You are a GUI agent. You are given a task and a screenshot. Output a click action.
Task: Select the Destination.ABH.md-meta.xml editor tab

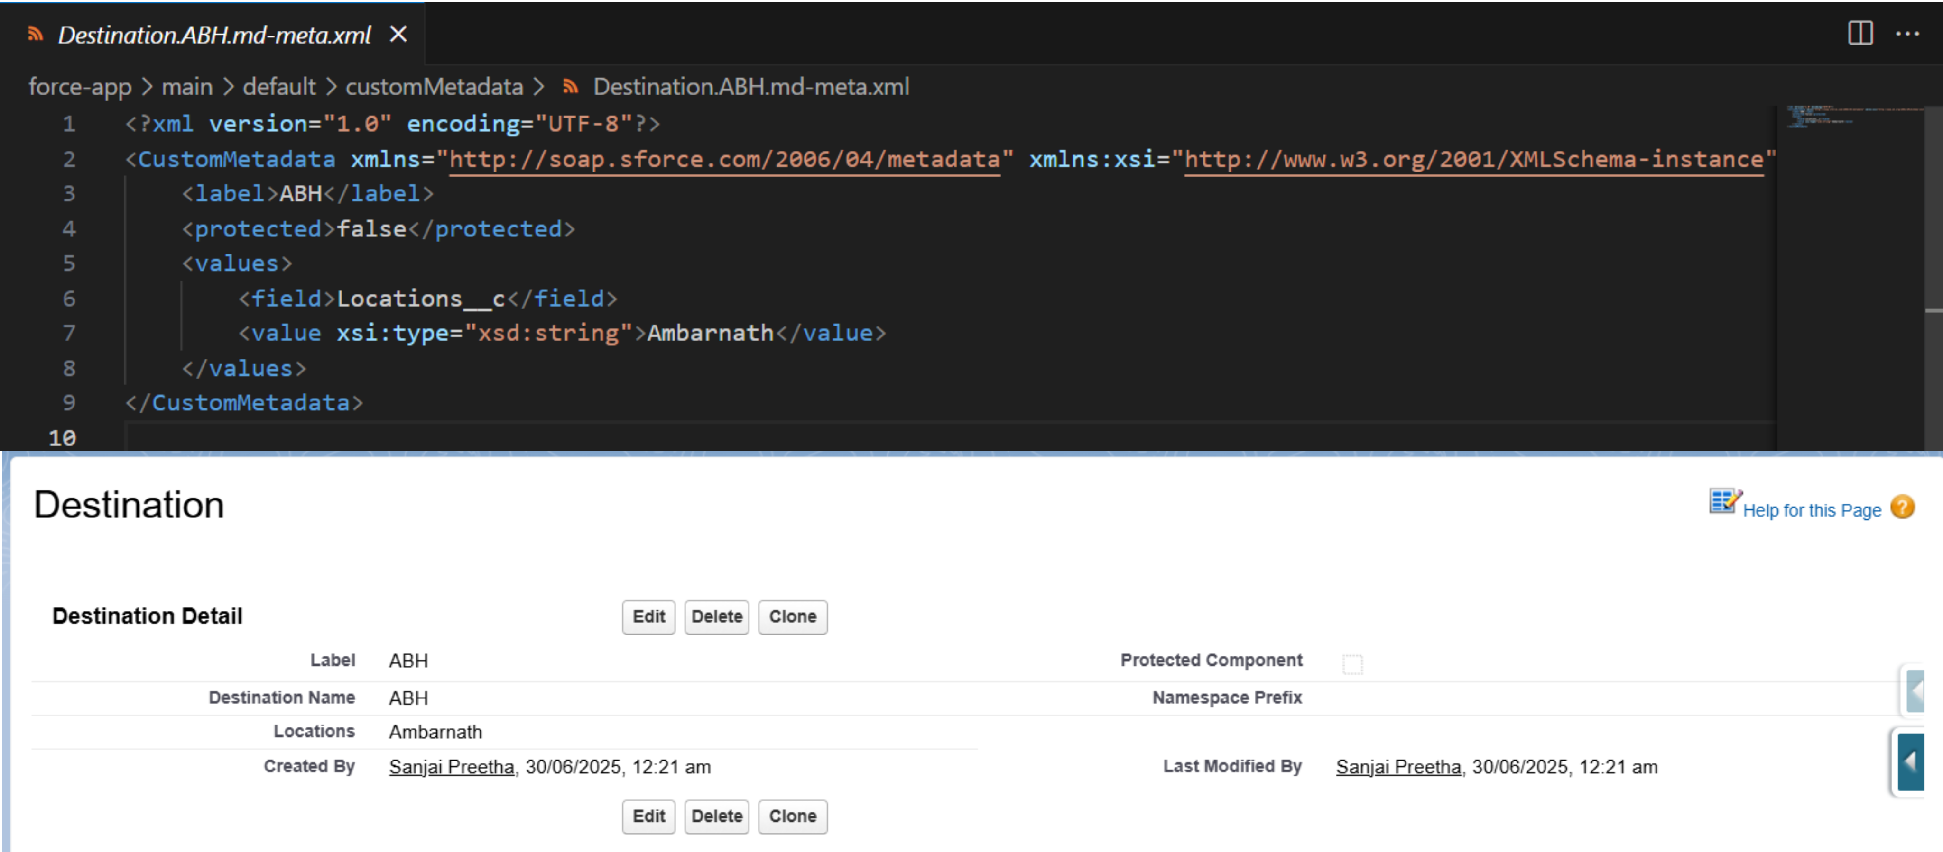214,35
